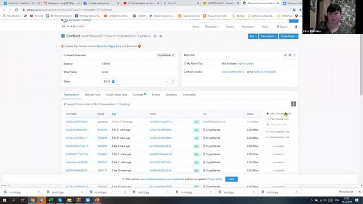Image resolution: width=363 pixels, height=204 pixels.
Task: Open the Resources nav dropdown
Action: (249, 27)
